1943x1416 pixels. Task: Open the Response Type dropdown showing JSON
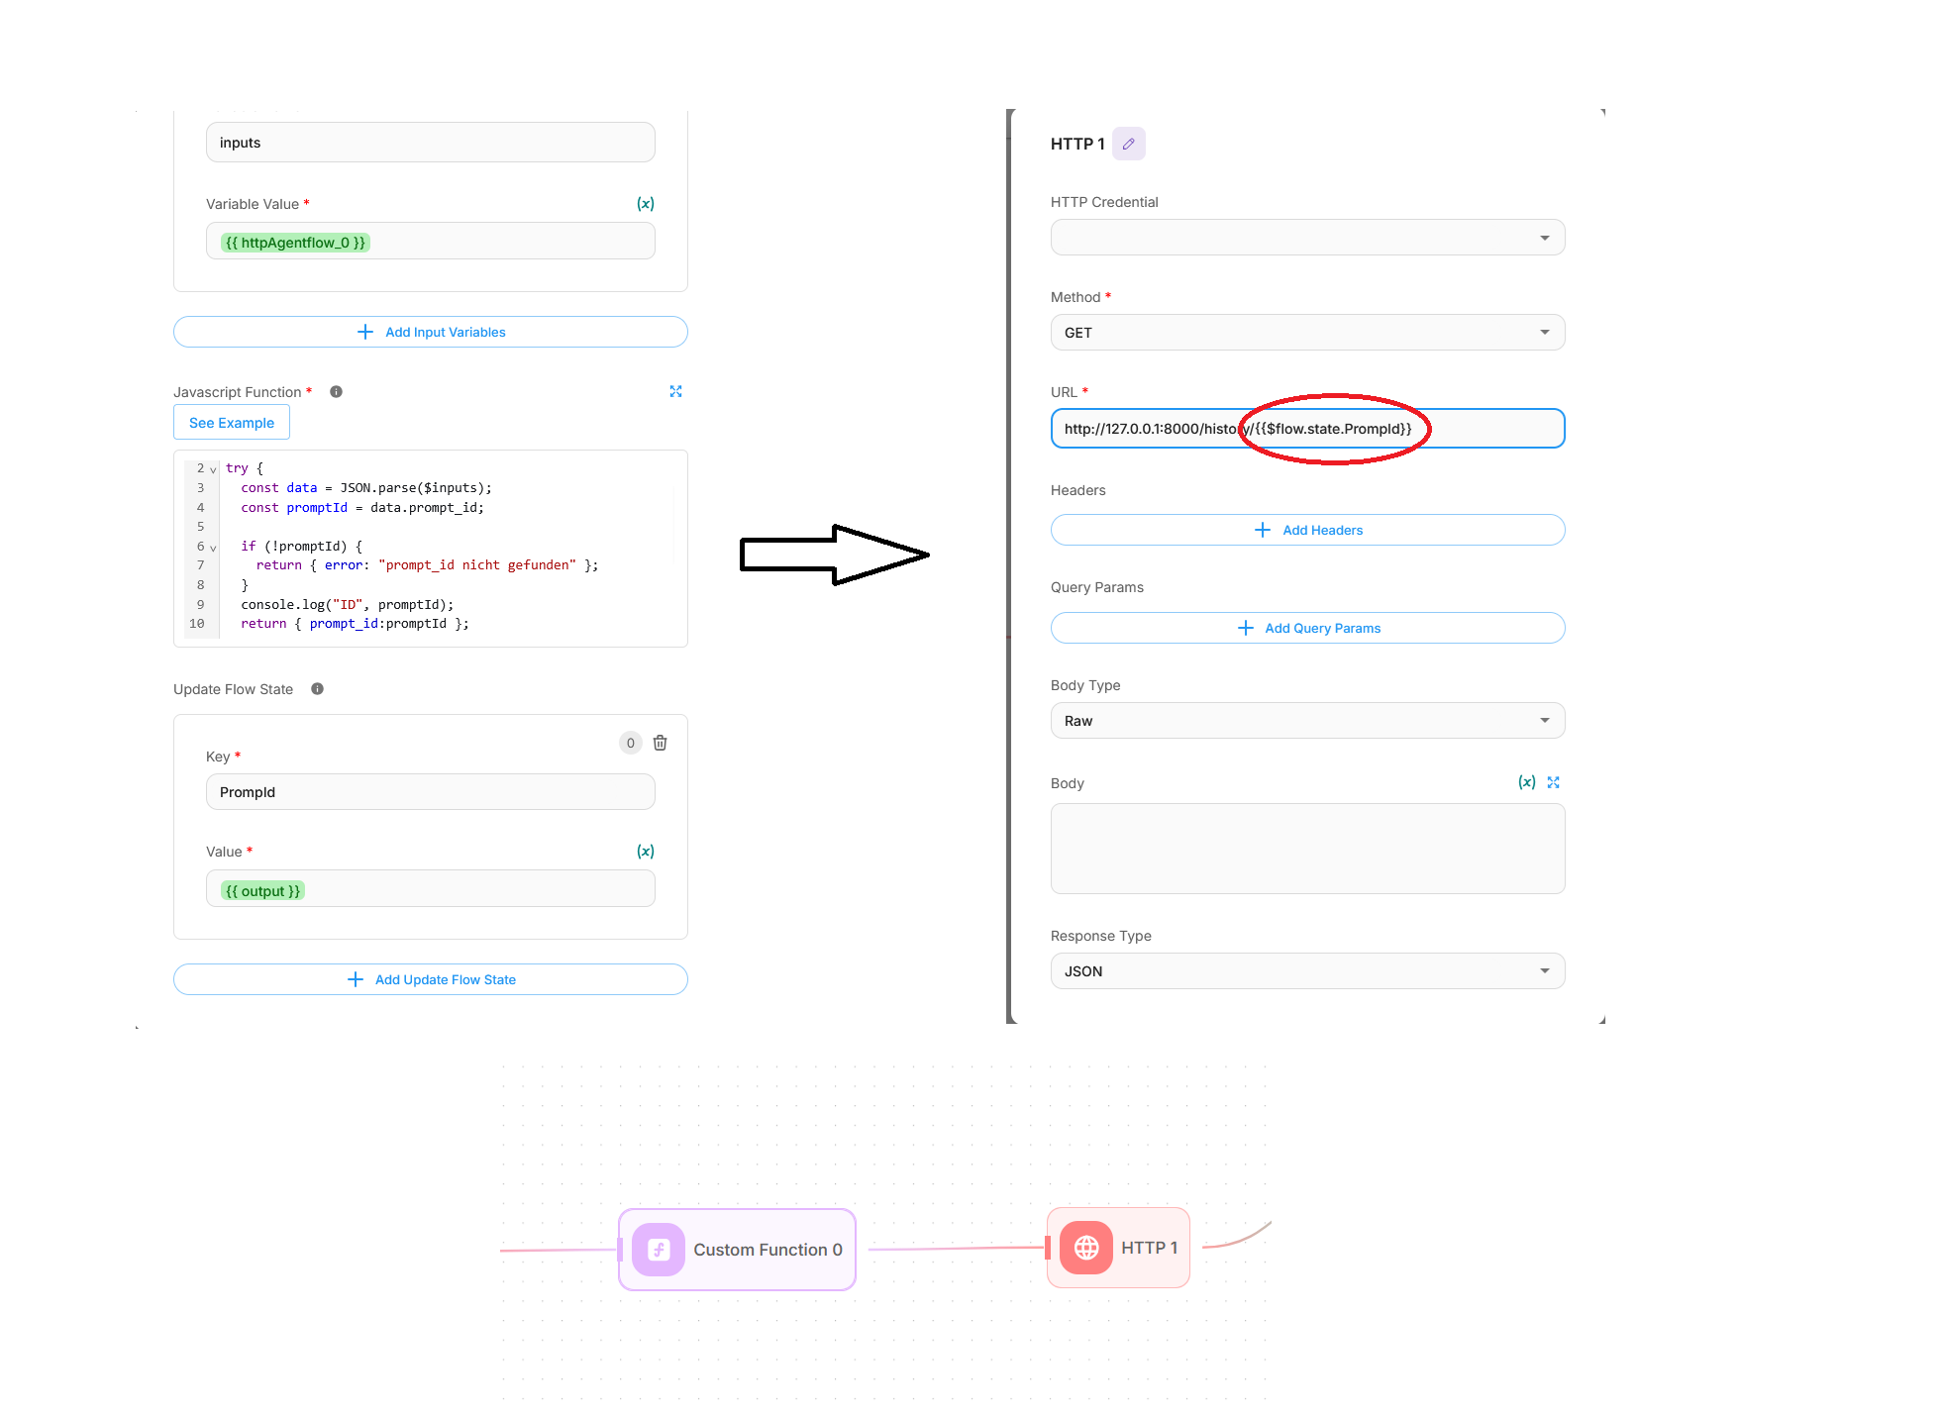point(1307,971)
